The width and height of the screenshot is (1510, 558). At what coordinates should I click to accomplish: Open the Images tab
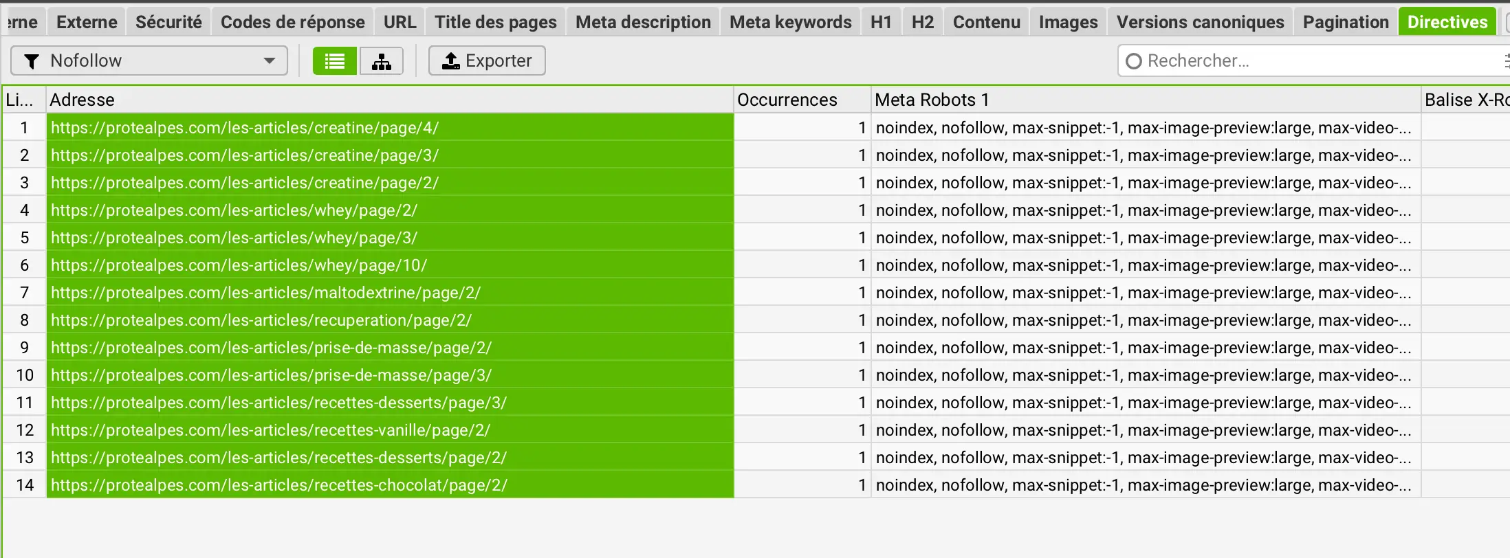coord(1068,22)
